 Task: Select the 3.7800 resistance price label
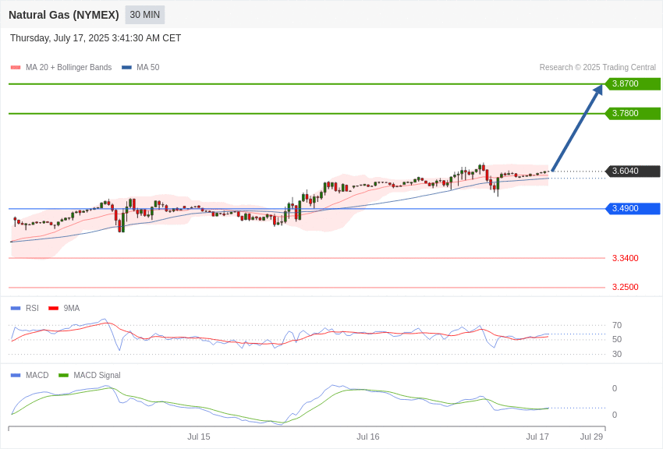[x=633, y=113]
